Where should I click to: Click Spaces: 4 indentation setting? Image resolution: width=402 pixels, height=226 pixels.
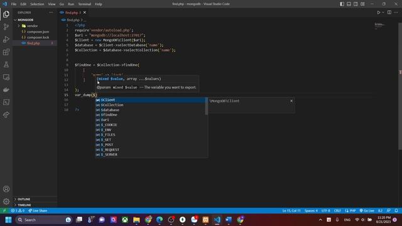pyautogui.click(x=311, y=211)
